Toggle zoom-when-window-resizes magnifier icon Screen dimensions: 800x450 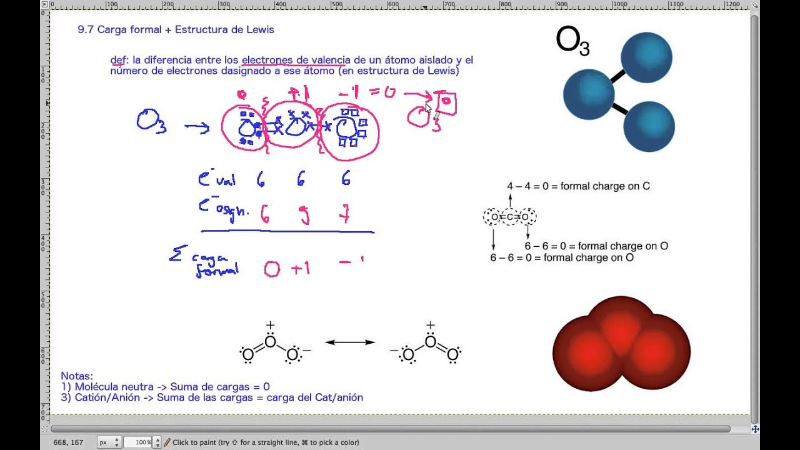click(755, 5)
